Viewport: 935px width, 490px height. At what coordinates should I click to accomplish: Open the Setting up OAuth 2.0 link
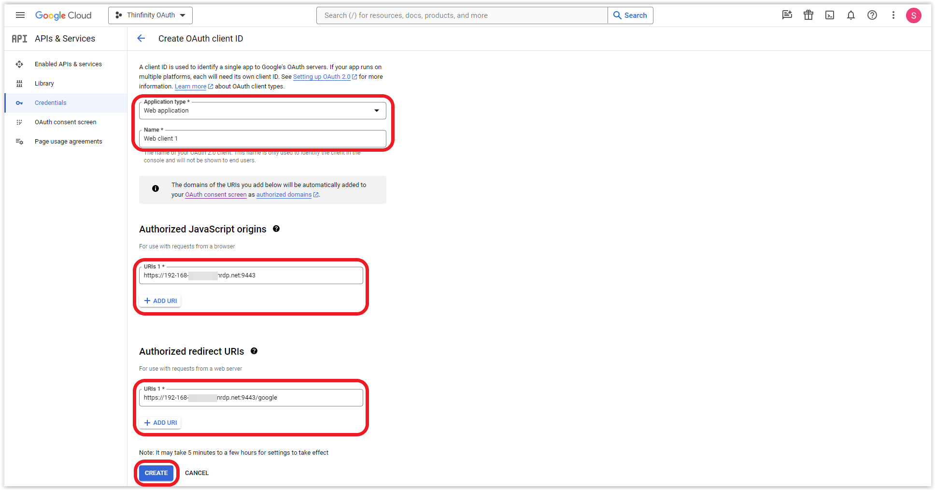[322, 76]
